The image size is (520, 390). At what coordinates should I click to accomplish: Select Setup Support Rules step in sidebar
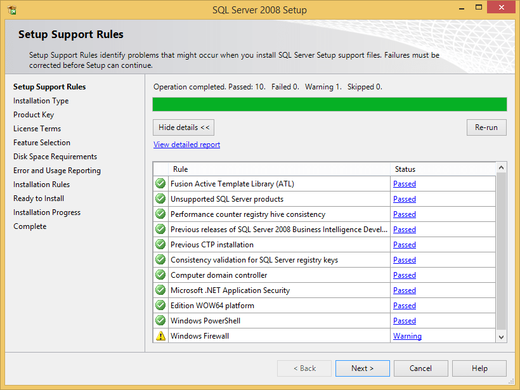tap(49, 87)
